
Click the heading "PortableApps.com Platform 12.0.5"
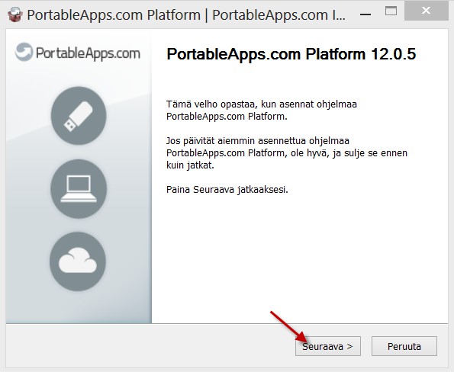pos(291,54)
